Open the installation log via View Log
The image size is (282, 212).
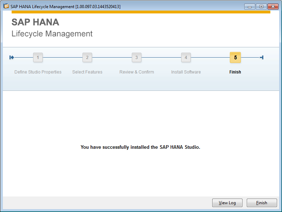click(227, 202)
